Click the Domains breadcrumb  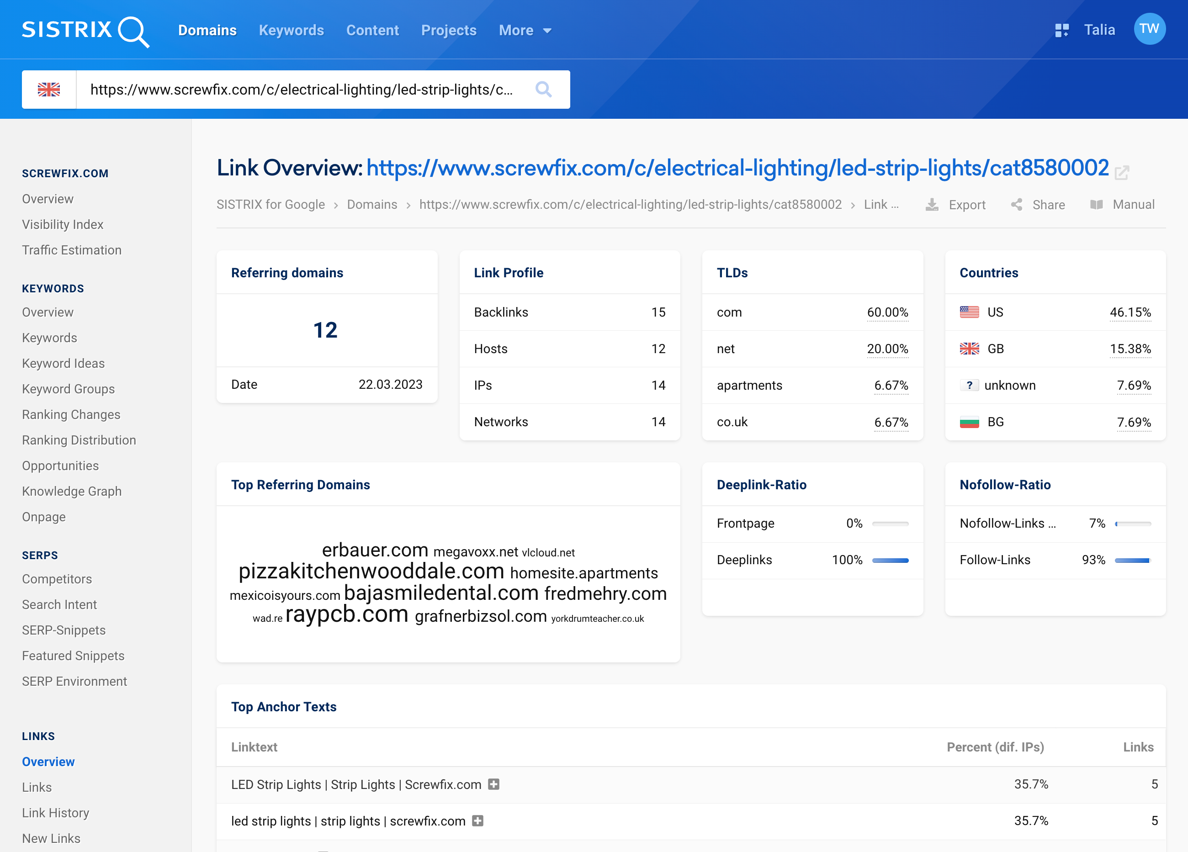coord(372,205)
